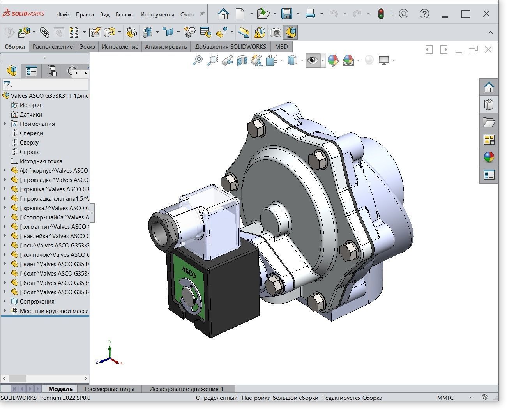The width and height of the screenshot is (507, 410).
Task: Click the МMГС unit system status text
Action: coord(445,398)
